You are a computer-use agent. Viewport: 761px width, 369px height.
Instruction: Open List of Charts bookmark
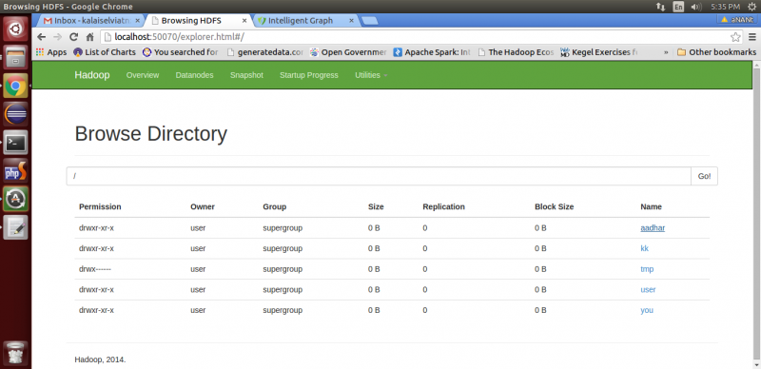(105, 52)
